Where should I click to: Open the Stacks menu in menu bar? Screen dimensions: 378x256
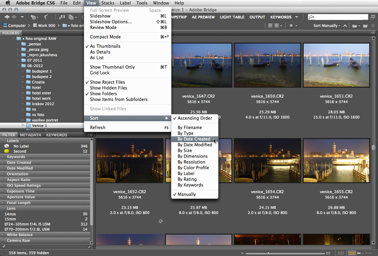[x=108, y=3]
